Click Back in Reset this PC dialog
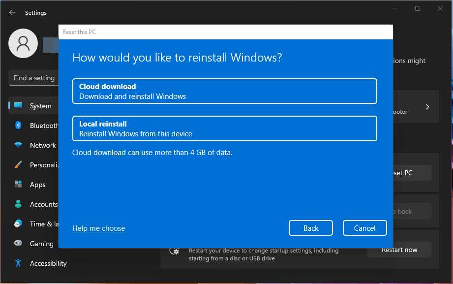453x284 pixels. (x=310, y=228)
